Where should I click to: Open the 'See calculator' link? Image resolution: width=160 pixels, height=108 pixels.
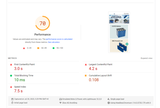(54, 42)
